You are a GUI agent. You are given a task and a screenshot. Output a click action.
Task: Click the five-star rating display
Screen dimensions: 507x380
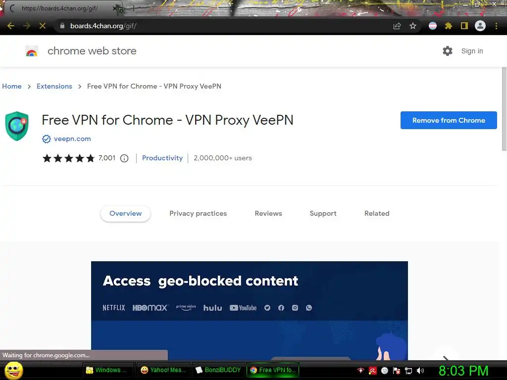click(x=68, y=158)
